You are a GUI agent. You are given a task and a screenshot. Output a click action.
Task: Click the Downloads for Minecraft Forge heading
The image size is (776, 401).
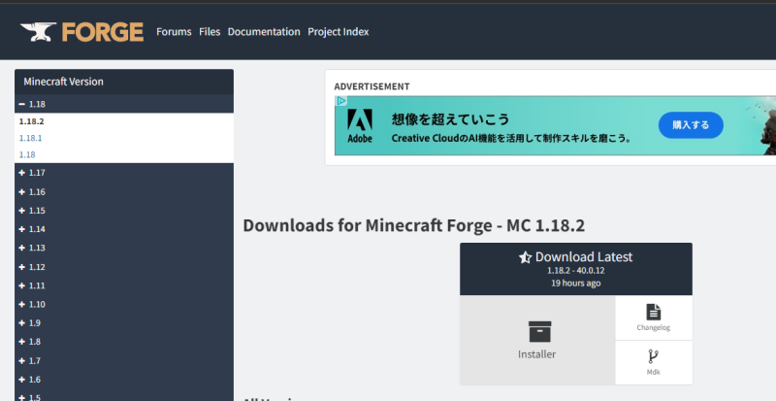(414, 225)
